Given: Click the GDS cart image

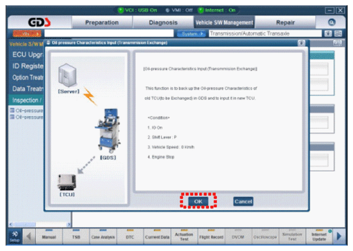Looking at the screenshot, I should coord(108,130).
